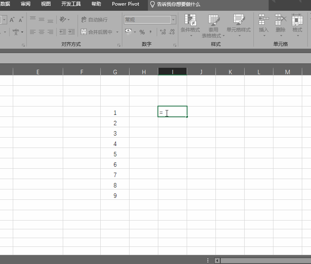Align text to the left
This screenshot has height=264, width=311.
click(x=33, y=32)
